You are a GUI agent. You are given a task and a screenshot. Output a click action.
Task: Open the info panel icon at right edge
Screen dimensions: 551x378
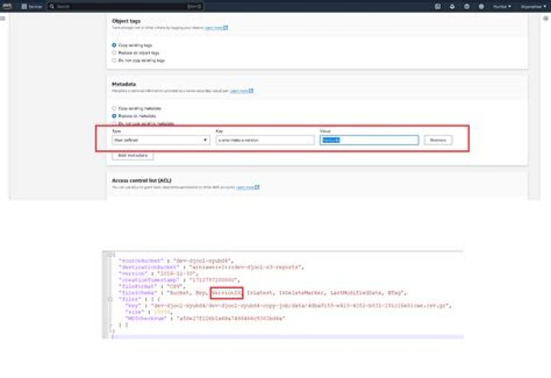[546, 18]
